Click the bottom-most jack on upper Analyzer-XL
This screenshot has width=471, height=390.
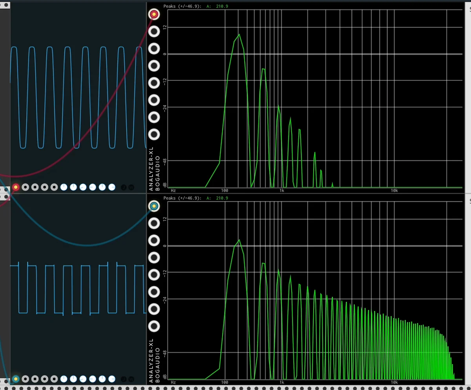point(154,134)
